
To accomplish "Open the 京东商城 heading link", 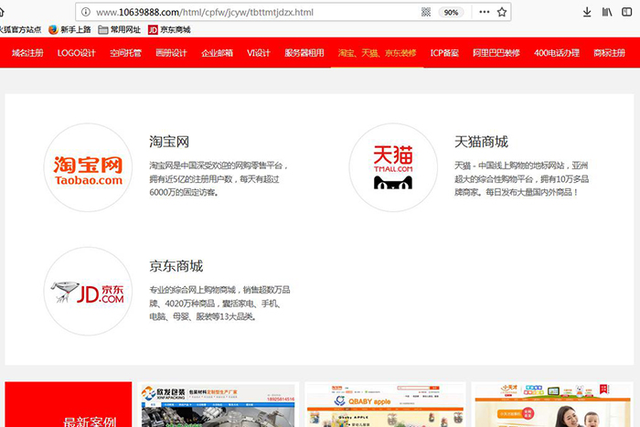I will (x=176, y=266).
